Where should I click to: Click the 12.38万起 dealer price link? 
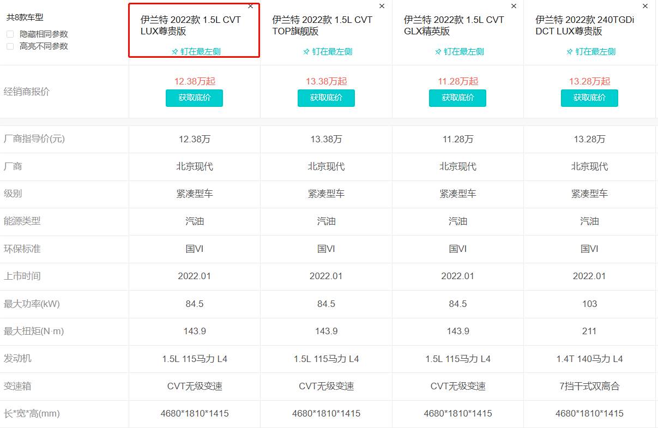tap(195, 81)
